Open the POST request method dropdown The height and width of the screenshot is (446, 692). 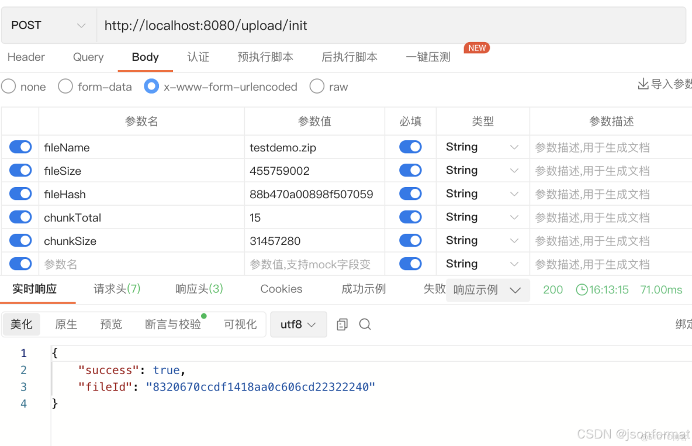[x=47, y=25]
